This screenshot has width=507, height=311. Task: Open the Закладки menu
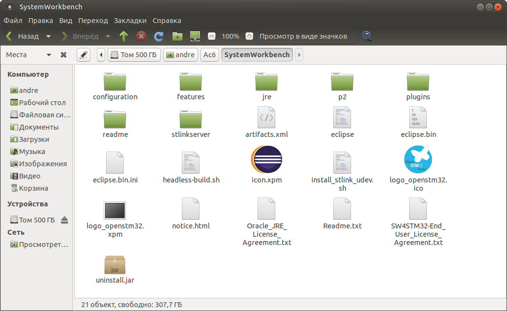pyautogui.click(x=130, y=21)
